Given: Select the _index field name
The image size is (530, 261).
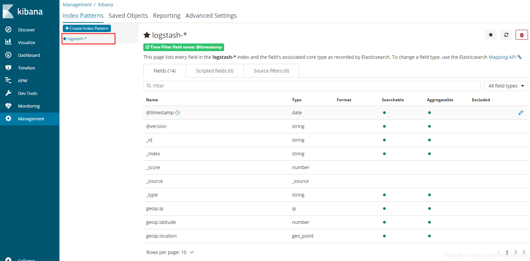Looking at the screenshot, I should [153, 154].
